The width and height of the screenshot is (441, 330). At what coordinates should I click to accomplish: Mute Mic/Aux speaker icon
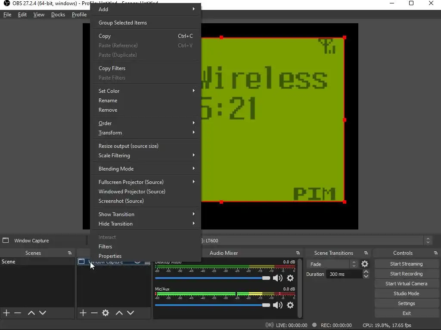[x=278, y=305]
